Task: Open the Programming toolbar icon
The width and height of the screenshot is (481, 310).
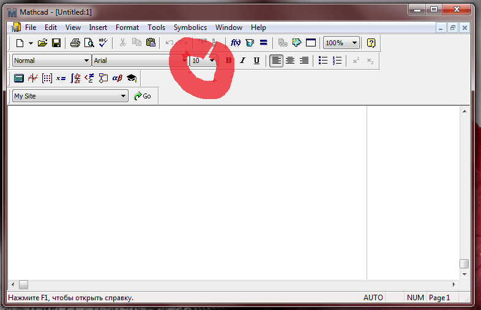Action: [103, 78]
